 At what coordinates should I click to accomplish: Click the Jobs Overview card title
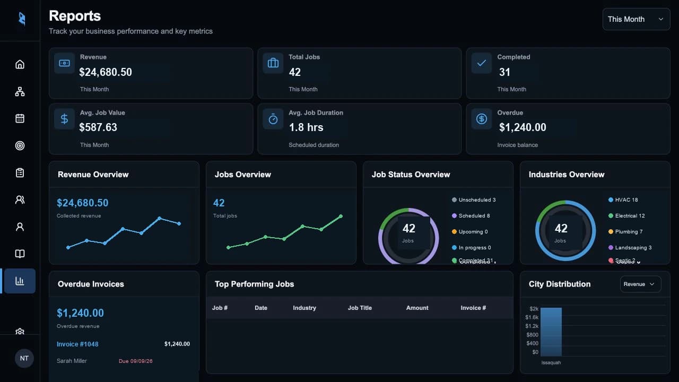pyautogui.click(x=243, y=175)
